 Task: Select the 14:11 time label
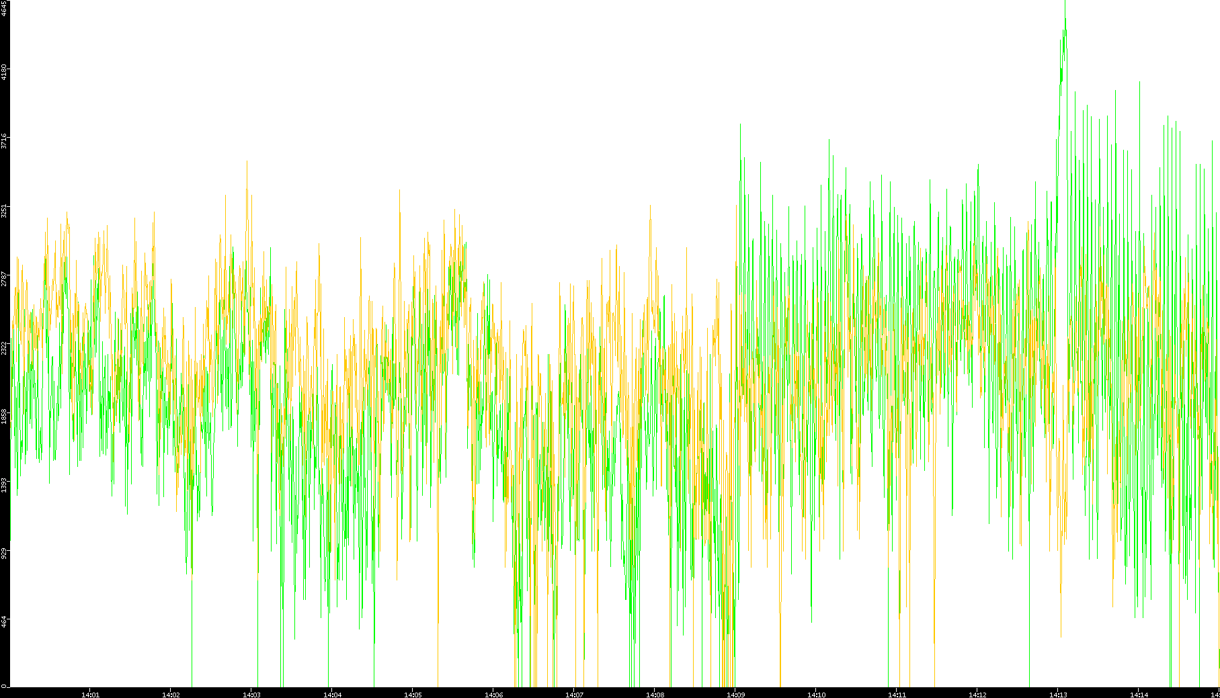click(897, 695)
